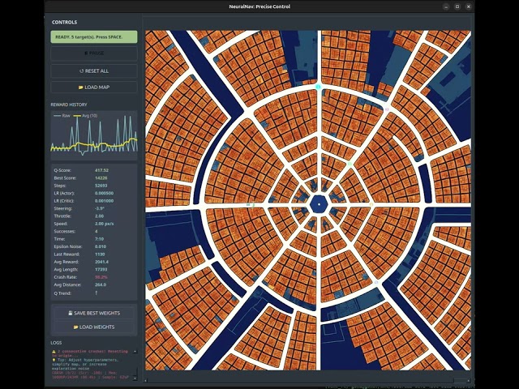Click the Best Score value

(101, 177)
